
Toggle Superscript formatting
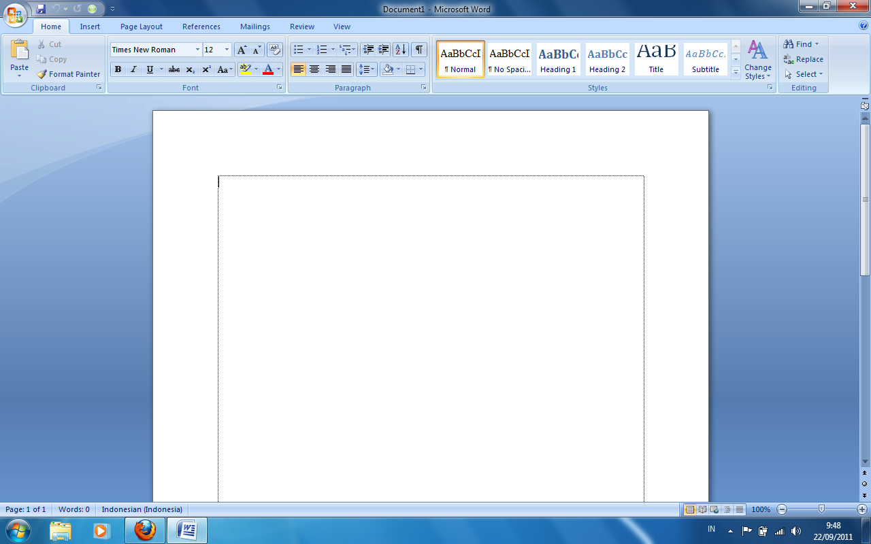pos(206,69)
